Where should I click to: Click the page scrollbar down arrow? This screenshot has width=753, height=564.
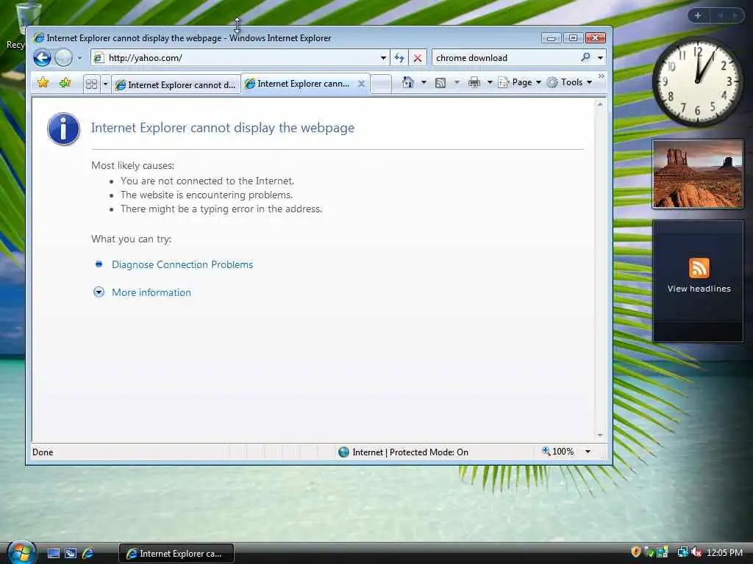[600, 435]
